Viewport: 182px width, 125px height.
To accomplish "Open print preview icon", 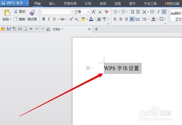I will pos(25,29).
